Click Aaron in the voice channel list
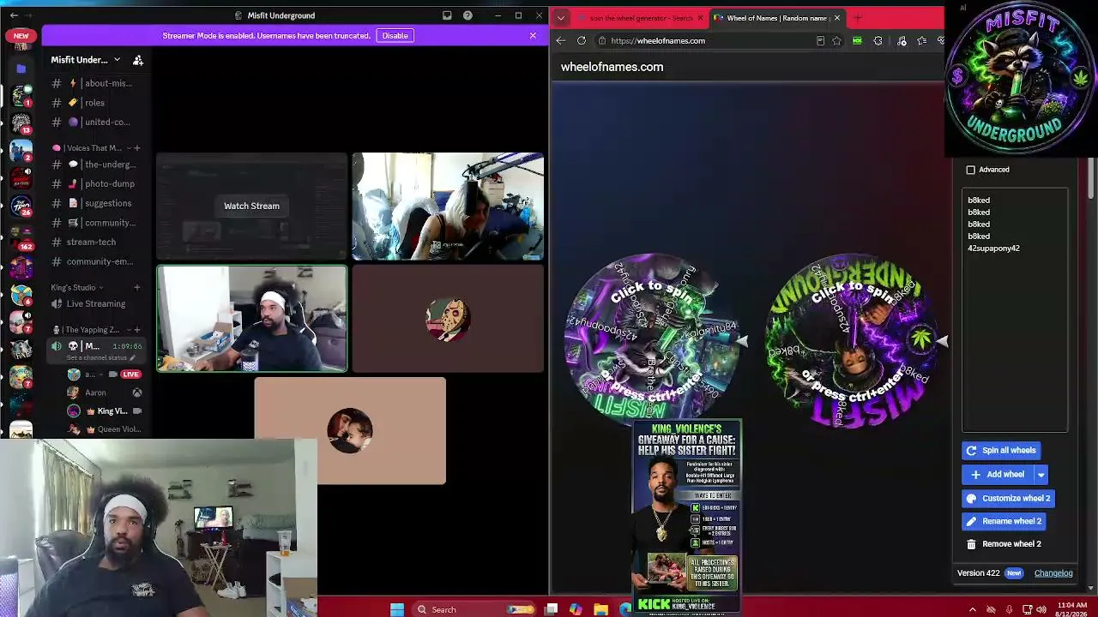This screenshot has height=617, width=1098. (95, 393)
